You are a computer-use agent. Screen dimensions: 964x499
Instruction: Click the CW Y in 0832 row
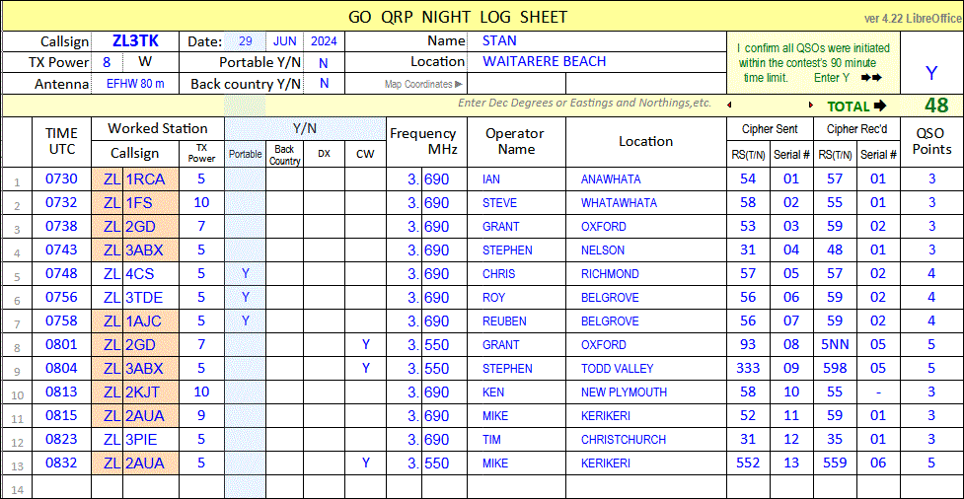[365, 463]
